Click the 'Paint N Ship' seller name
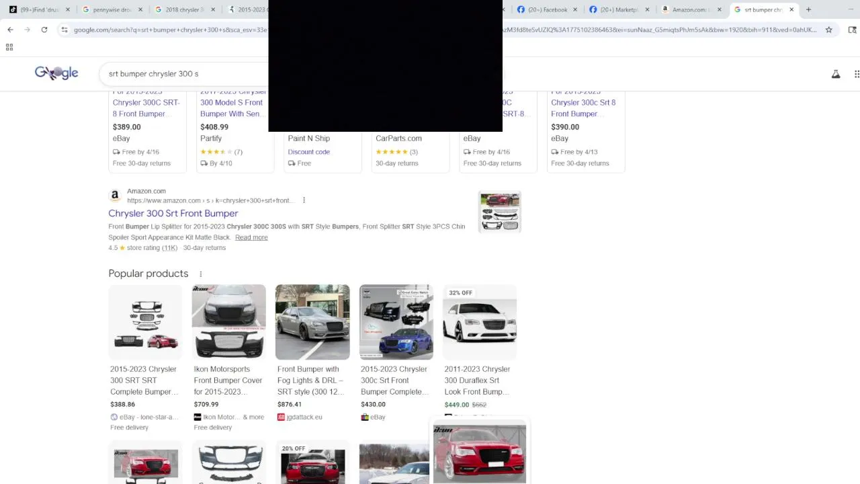Screen dimensions: 860x484 [309, 138]
